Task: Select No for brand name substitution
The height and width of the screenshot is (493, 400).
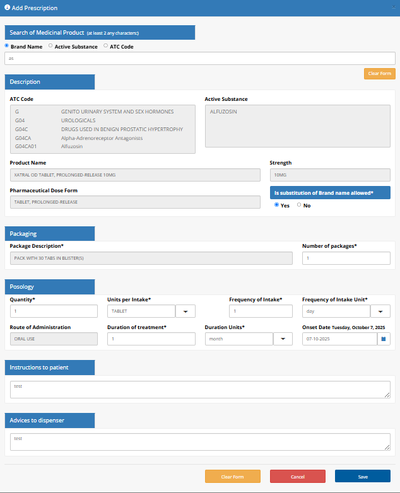Action: coord(299,205)
